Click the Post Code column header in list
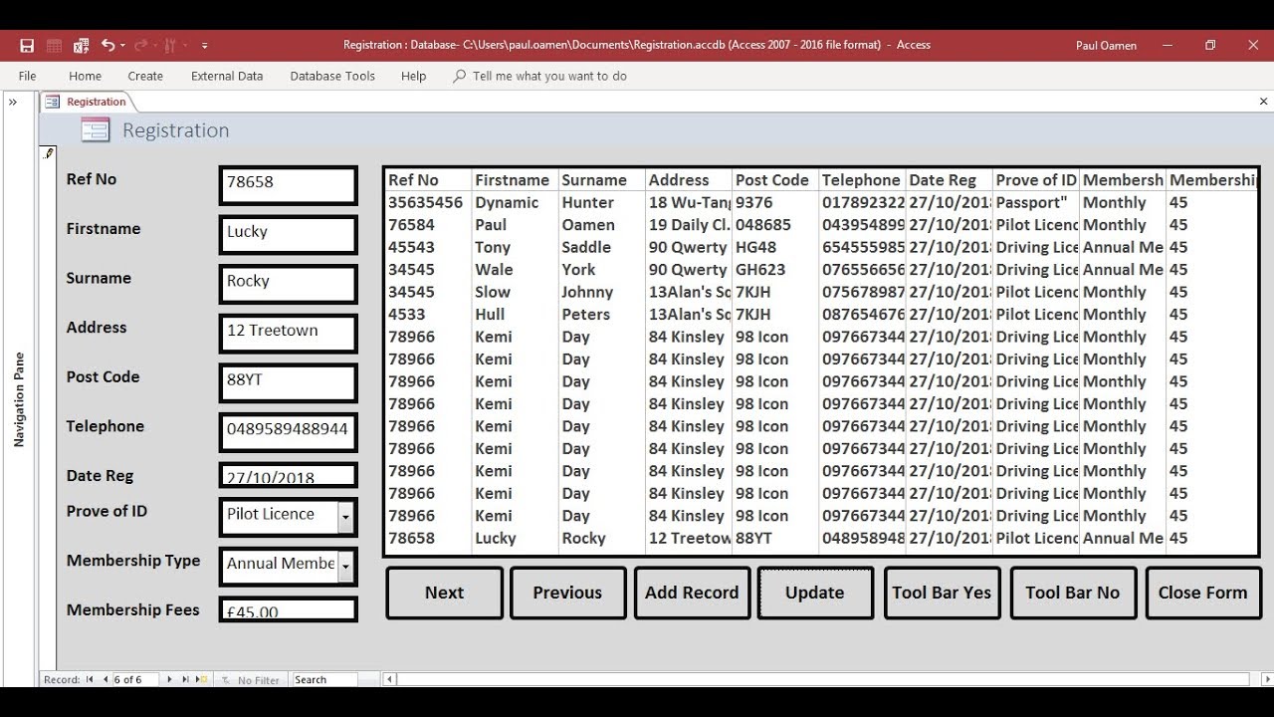The image size is (1274, 717). point(775,180)
